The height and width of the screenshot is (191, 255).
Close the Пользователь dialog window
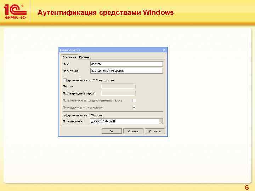tap(164, 50)
